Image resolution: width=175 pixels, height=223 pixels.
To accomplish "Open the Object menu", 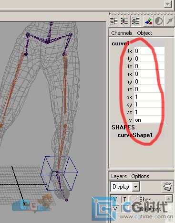I will pos(144,33).
